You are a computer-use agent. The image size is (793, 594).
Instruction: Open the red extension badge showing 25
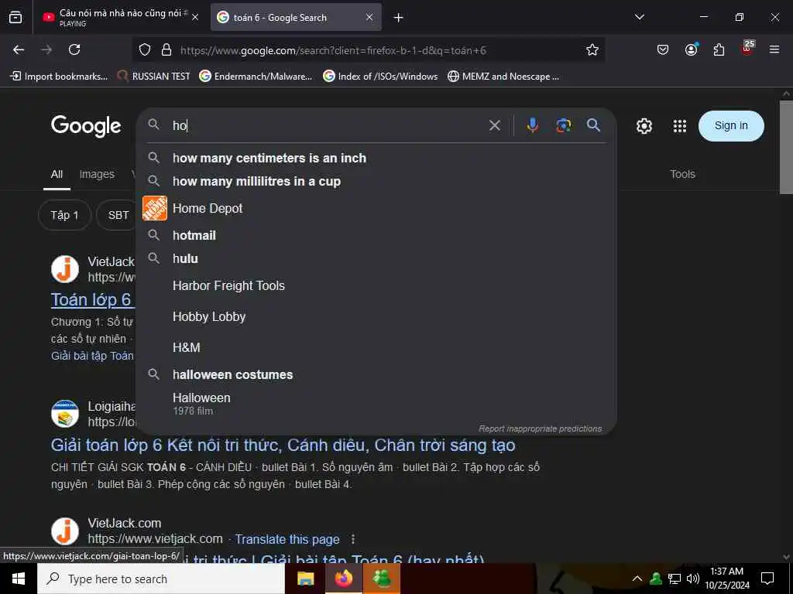tap(747, 47)
